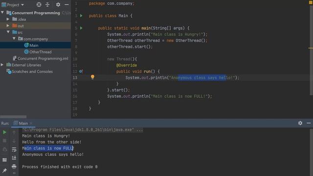Screen dimensions: 313x176
Task: Click '@Override' annotation in editor
Action: [x=127, y=65]
